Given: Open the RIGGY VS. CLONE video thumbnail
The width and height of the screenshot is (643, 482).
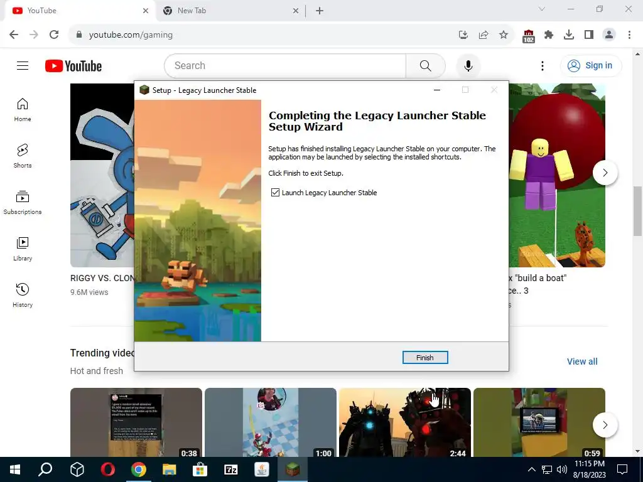Looking at the screenshot, I should (102, 176).
